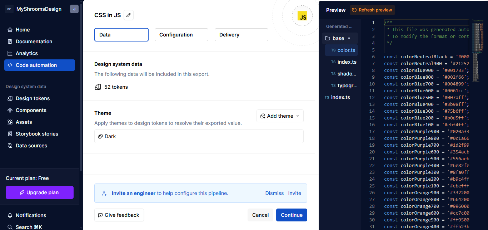View Data sources
The width and height of the screenshot is (488, 230).
pos(31,146)
